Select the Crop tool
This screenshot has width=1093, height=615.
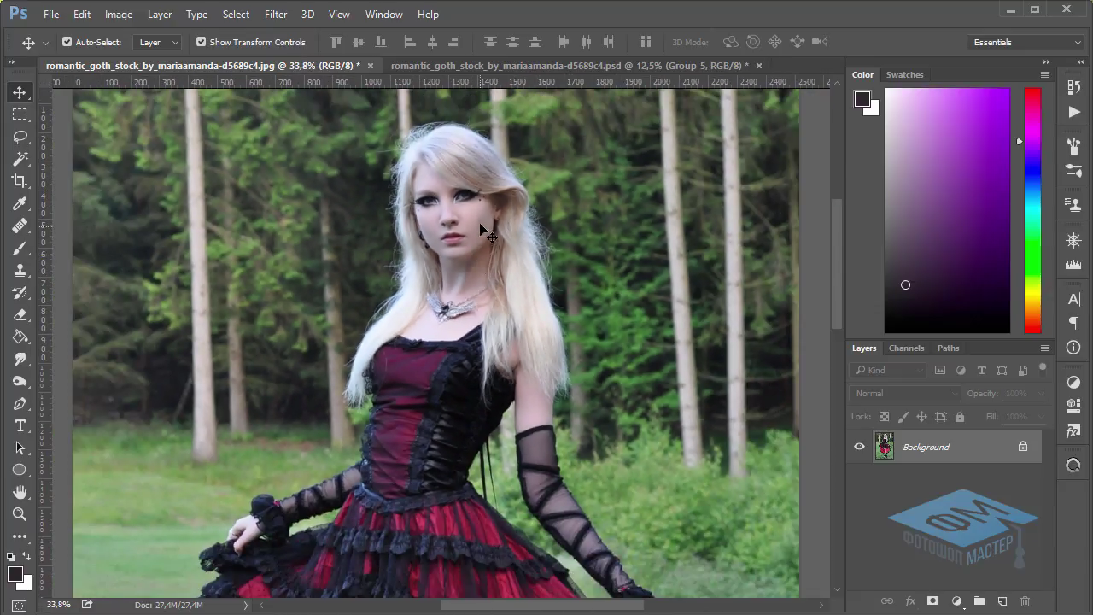20,181
